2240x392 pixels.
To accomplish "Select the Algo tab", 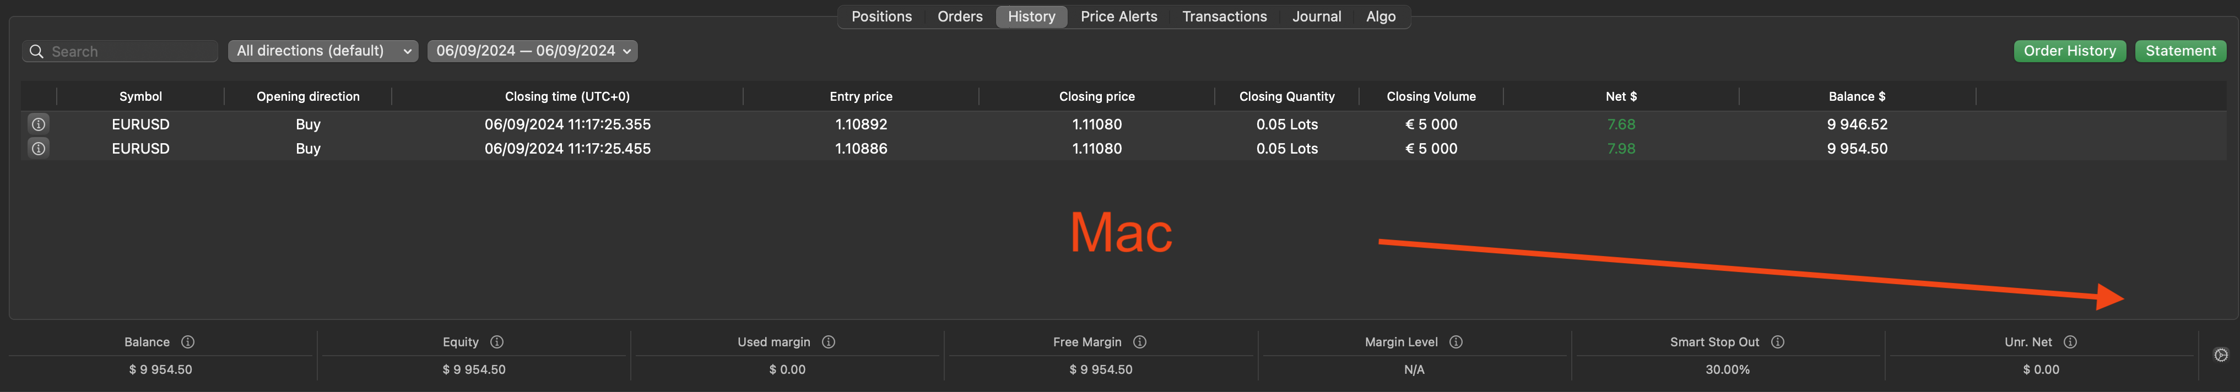I will coord(1380,17).
